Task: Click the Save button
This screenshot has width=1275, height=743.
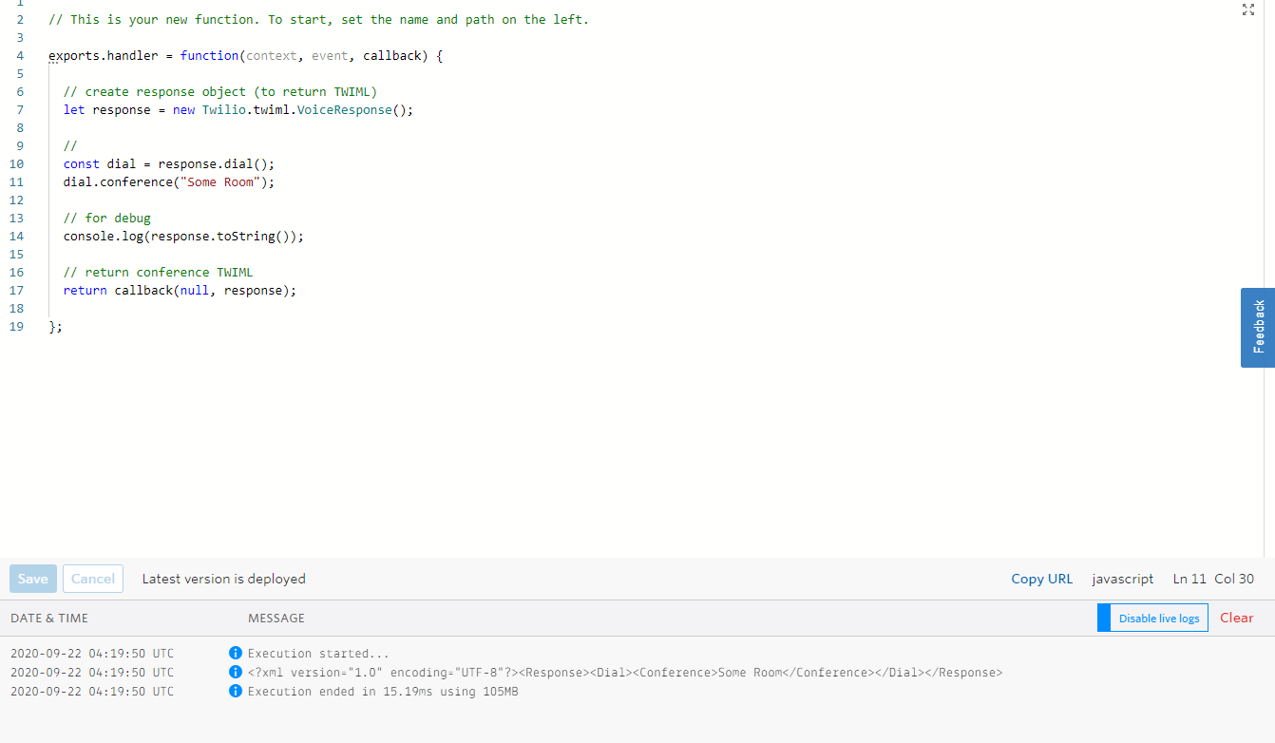Action: tap(33, 579)
